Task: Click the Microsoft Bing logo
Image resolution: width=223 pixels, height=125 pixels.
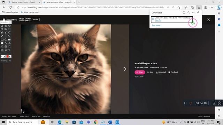Action: [10, 20]
